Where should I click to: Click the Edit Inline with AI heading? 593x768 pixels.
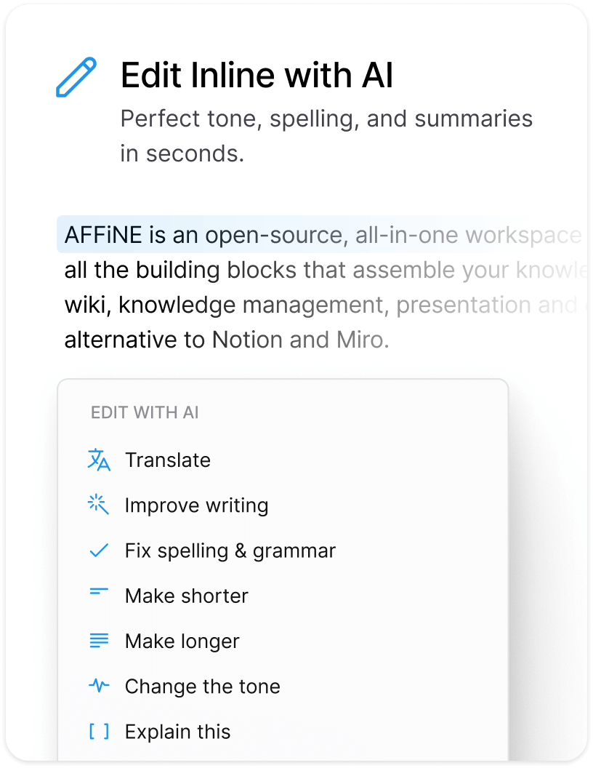pos(257,75)
